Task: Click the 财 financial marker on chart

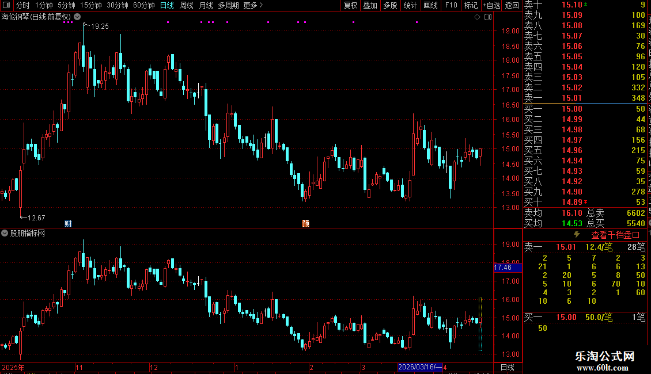Action: [68, 223]
